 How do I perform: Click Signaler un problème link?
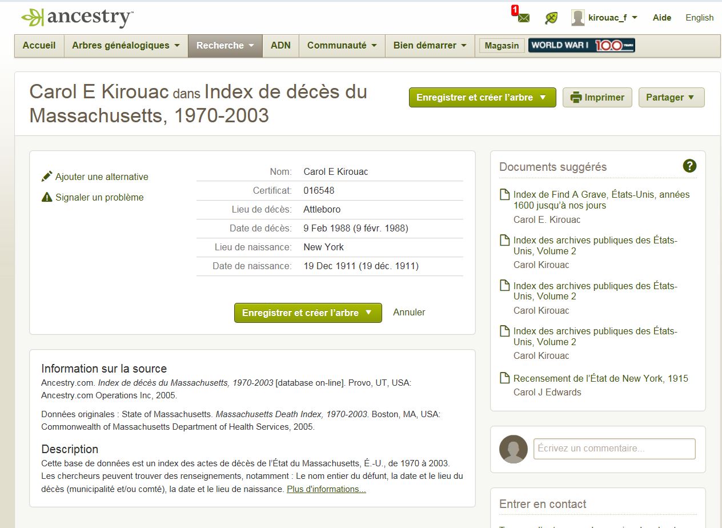click(99, 197)
